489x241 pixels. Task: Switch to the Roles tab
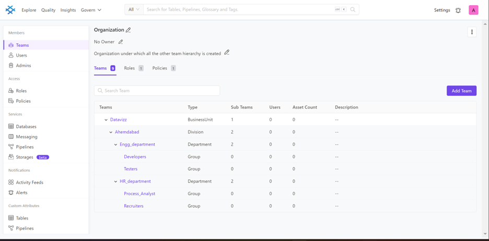tap(130, 68)
